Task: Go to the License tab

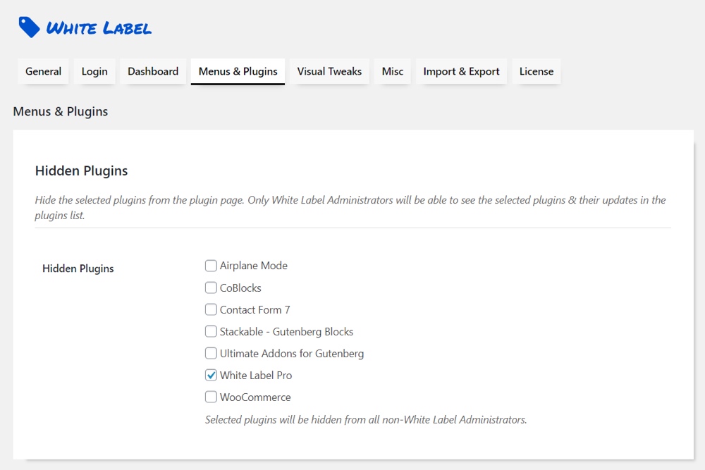Action: [x=537, y=71]
